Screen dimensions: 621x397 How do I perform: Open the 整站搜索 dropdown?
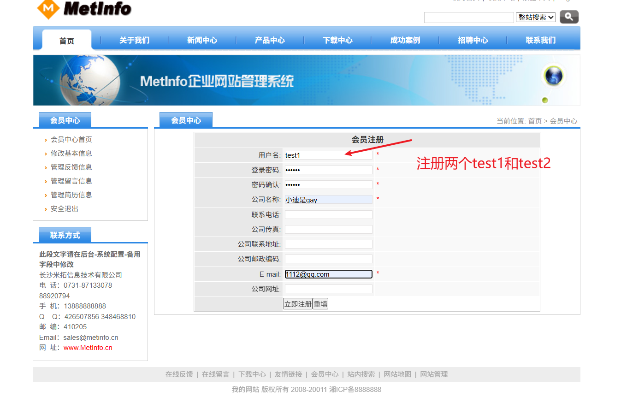click(535, 17)
